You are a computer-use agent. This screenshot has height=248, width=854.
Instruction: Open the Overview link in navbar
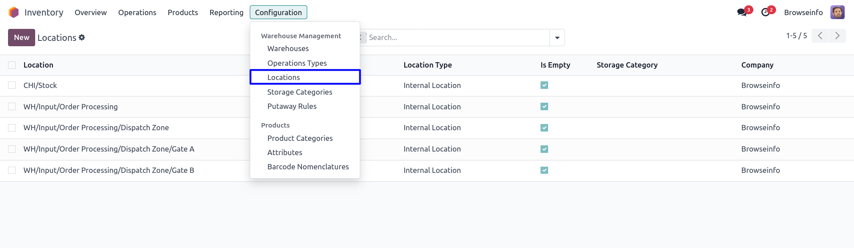coord(90,12)
